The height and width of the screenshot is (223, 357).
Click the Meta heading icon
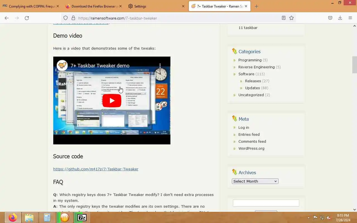[234, 119]
